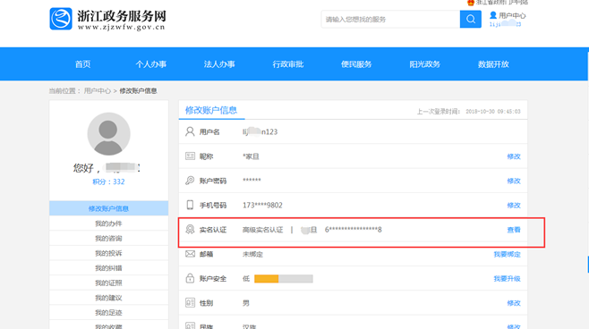This screenshot has height=329, width=589.
Task: Click the last login time 2018-10-30
Action: (493, 112)
